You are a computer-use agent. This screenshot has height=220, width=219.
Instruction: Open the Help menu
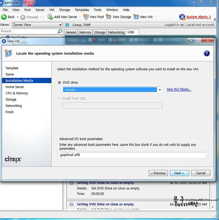pyautogui.click(x=126, y=10)
